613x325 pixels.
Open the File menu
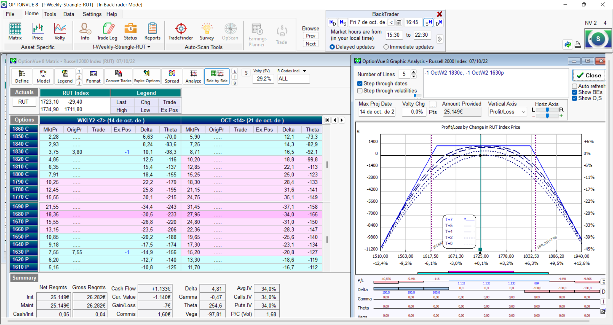10,14
